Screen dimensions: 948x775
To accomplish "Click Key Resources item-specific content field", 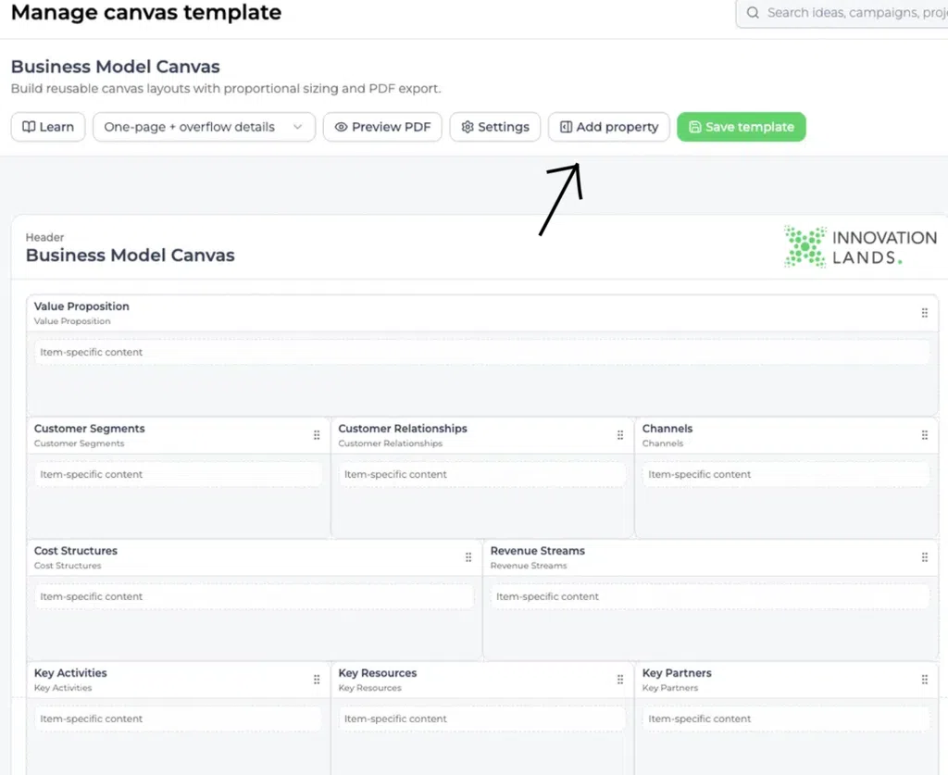I will tap(481, 719).
